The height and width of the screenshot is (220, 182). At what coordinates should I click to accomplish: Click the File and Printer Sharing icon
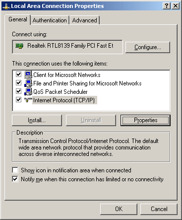point(28,83)
